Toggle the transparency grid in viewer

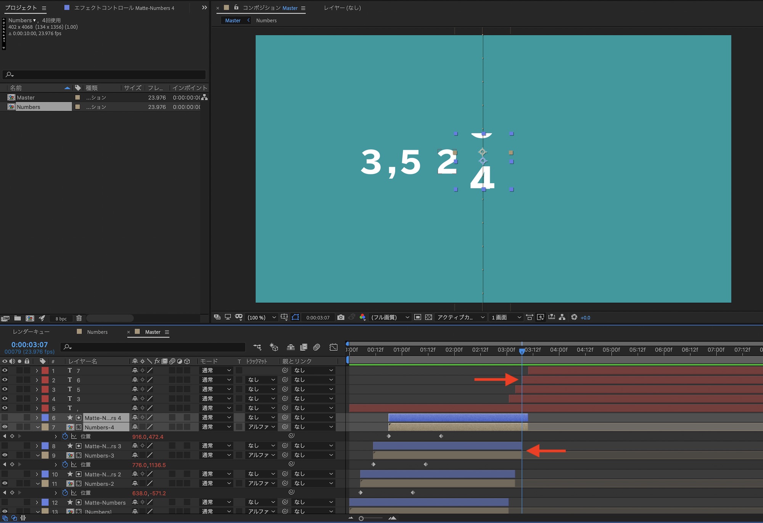tap(428, 317)
